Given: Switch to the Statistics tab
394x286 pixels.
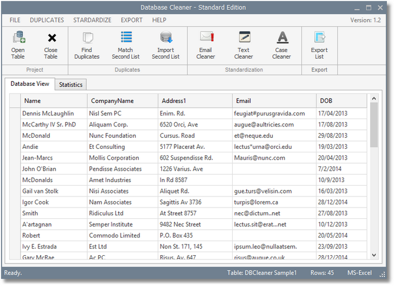Looking at the screenshot, I should [x=71, y=85].
